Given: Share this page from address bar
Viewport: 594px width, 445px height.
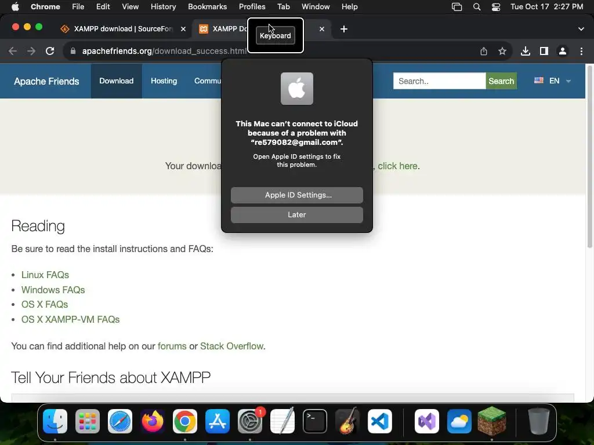Looking at the screenshot, I should (x=484, y=51).
